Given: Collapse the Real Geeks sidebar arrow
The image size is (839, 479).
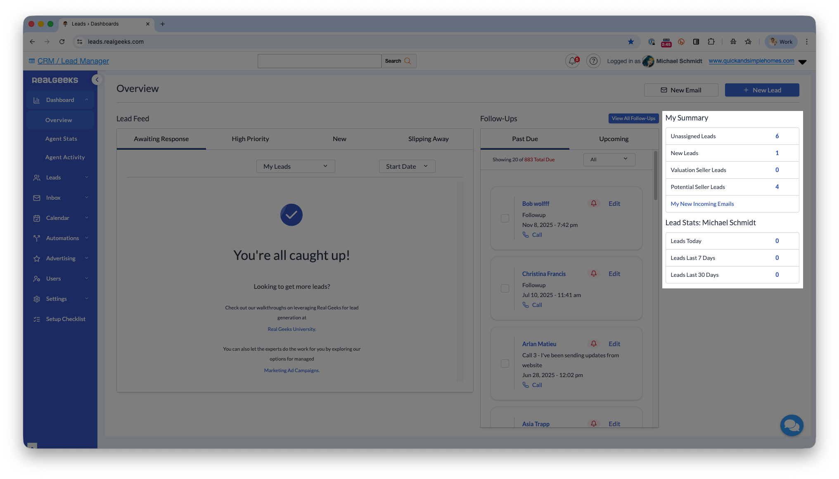Looking at the screenshot, I should tap(97, 80).
